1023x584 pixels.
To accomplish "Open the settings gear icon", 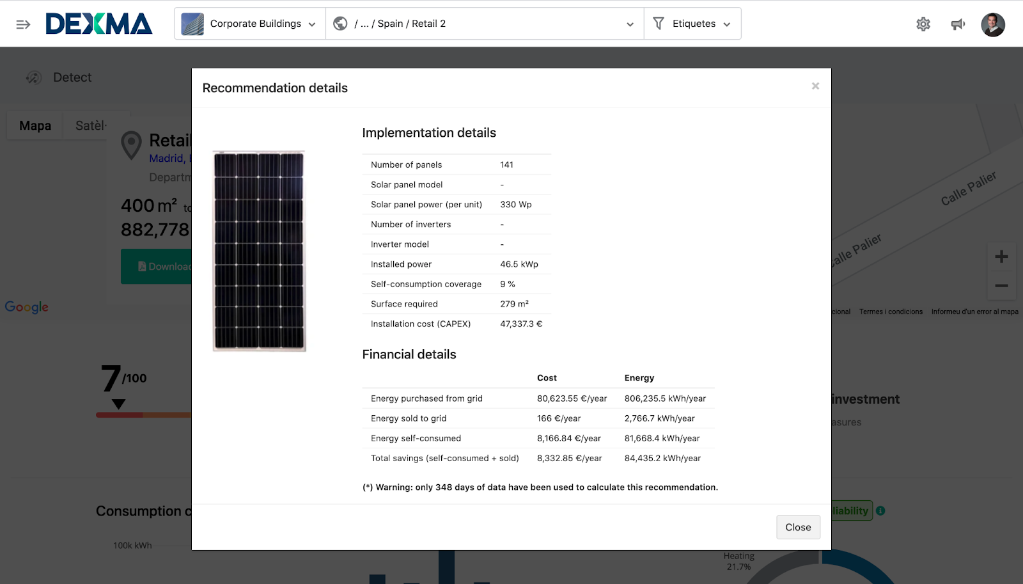I will [923, 24].
